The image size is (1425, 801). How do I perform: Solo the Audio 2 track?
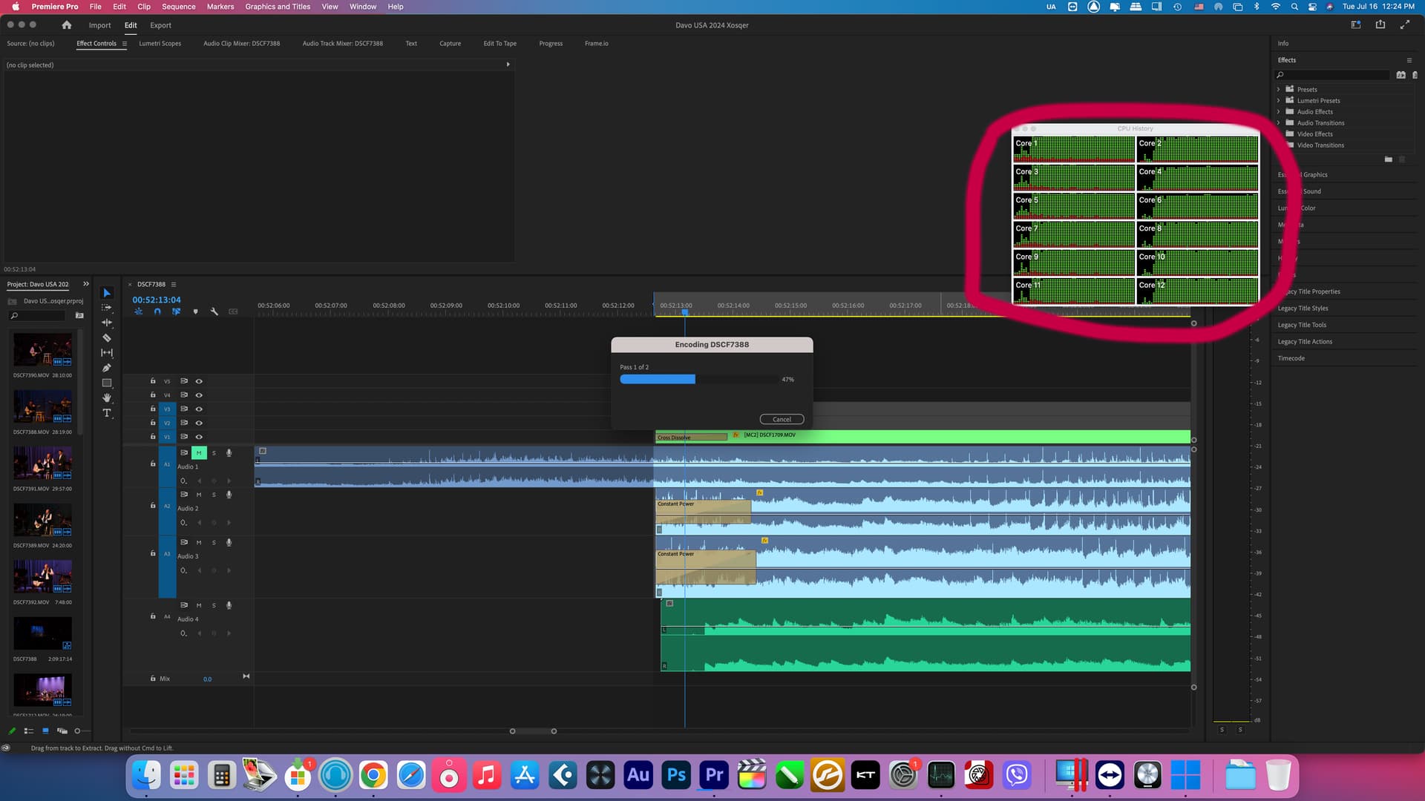coord(214,495)
